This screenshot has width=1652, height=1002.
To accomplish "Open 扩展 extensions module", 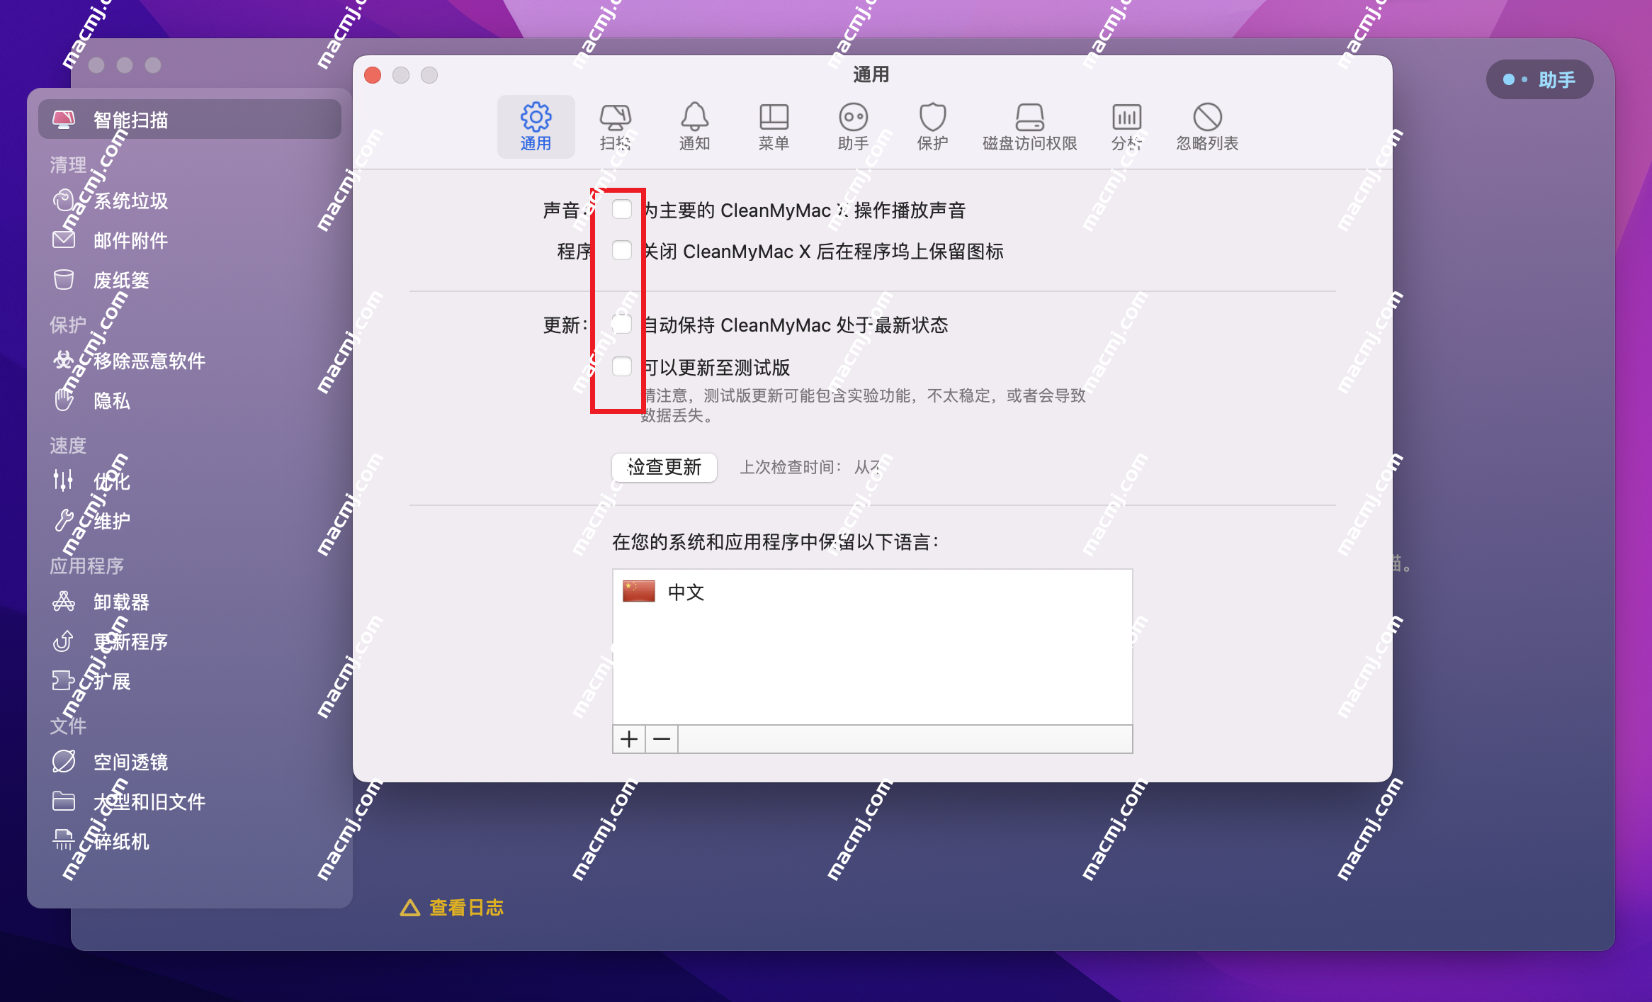I will click(x=190, y=682).
